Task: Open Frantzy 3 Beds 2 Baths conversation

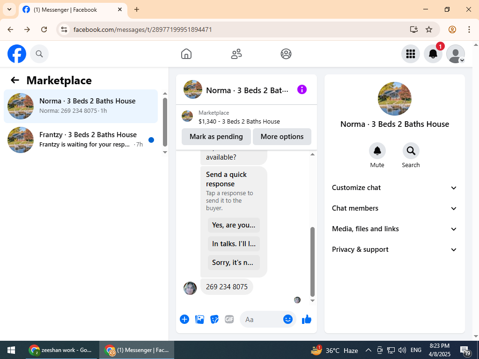Action: (81, 140)
